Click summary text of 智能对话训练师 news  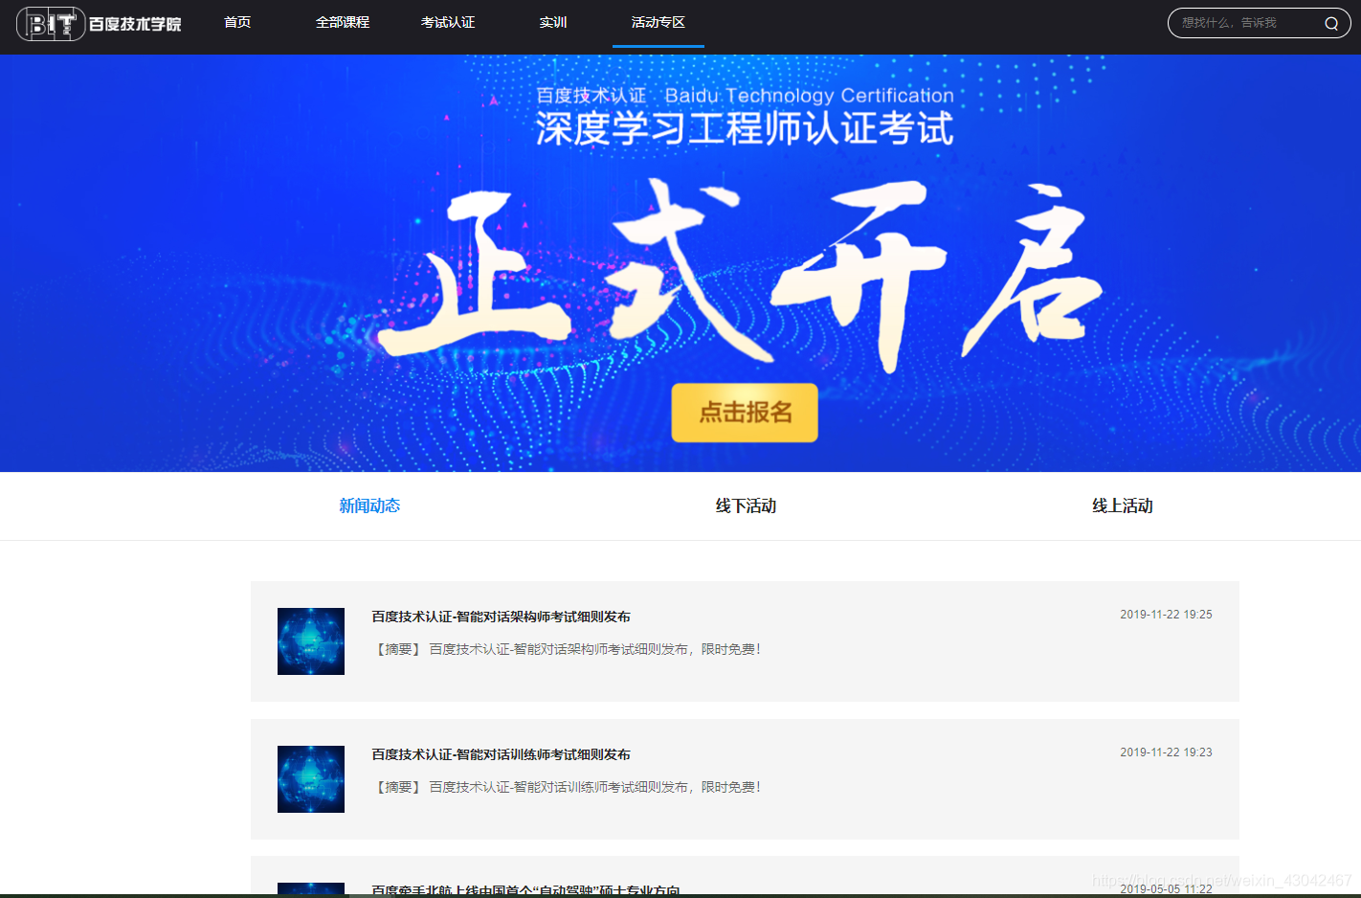(567, 787)
